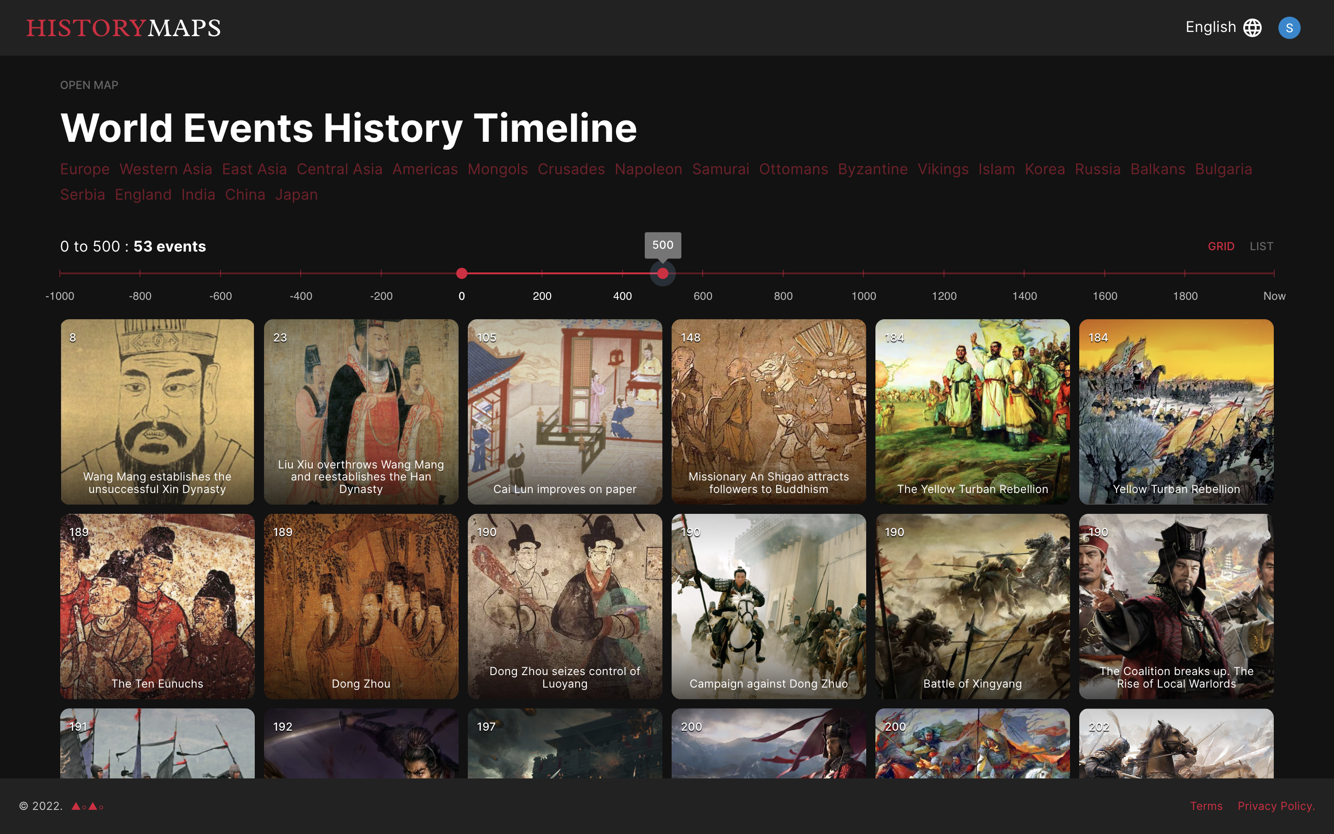
Task: Filter by China
Action: (245, 195)
